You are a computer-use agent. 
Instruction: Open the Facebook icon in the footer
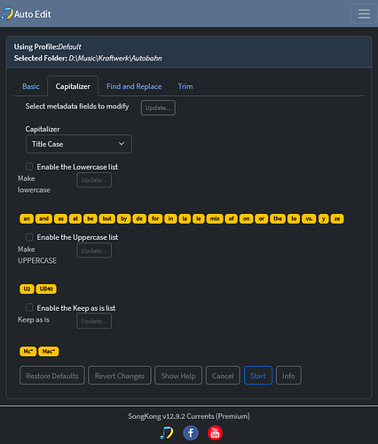191,433
